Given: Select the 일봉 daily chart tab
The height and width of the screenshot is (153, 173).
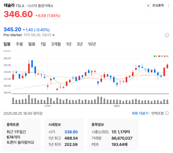Looking at the screenshot, I should click(x=7, y=44).
